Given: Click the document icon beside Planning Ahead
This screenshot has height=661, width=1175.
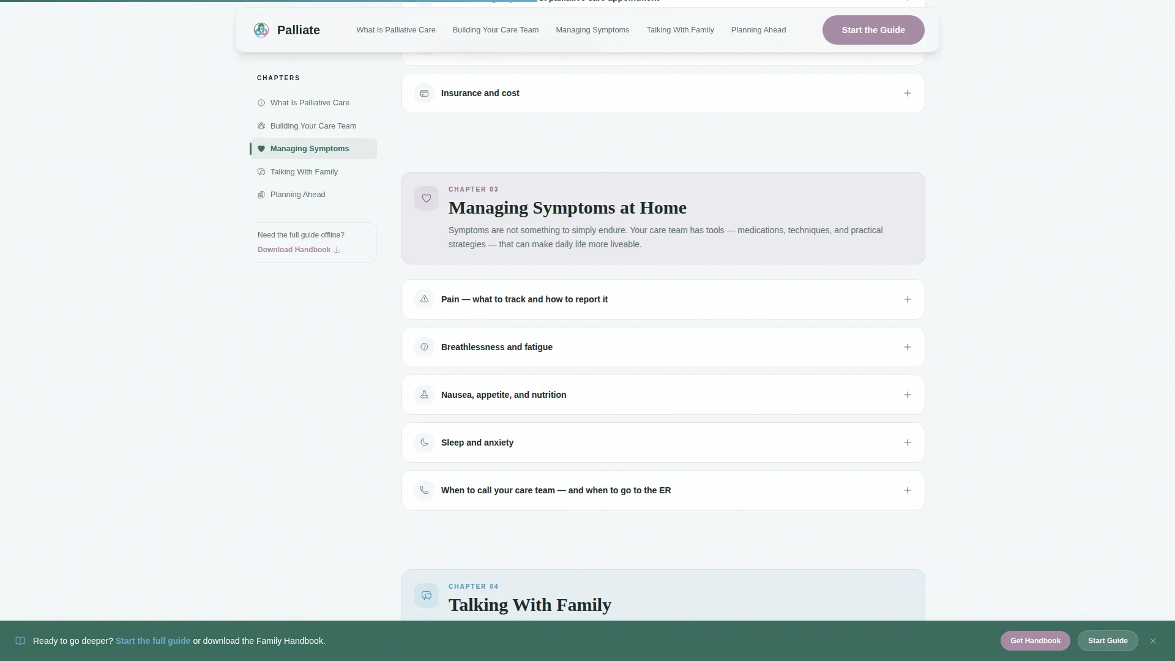Looking at the screenshot, I should pos(261,195).
